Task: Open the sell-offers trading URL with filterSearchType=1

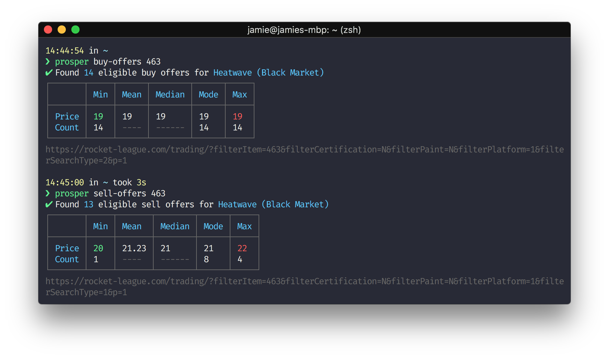Action: 304,287
